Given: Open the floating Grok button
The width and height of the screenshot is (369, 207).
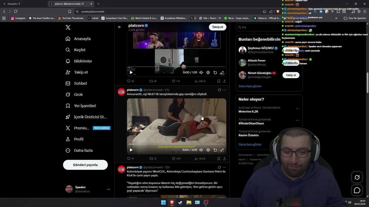Looking at the screenshot, I should pos(357,177).
